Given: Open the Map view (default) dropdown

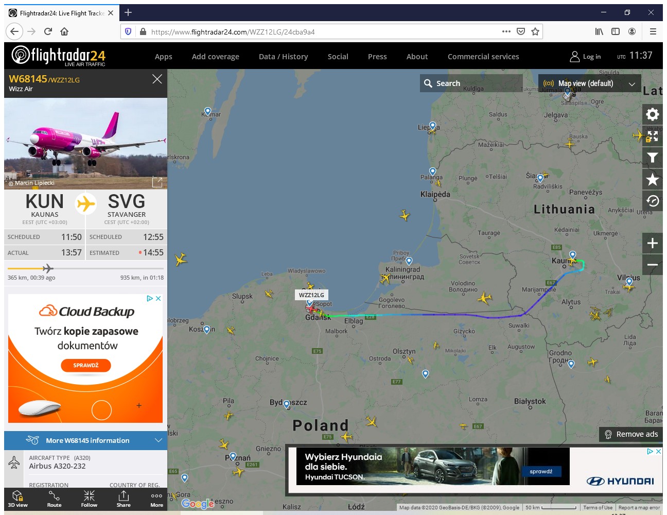Looking at the screenshot, I should click(x=590, y=83).
